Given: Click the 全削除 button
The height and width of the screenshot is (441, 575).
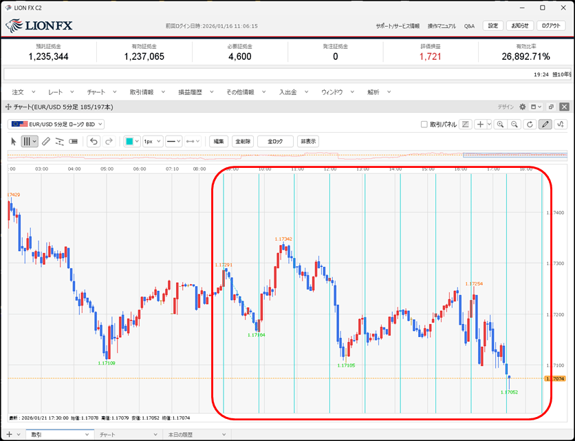Looking at the screenshot, I should coord(243,141).
